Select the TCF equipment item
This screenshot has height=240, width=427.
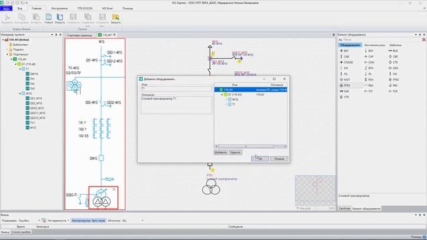tap(368, 91)
